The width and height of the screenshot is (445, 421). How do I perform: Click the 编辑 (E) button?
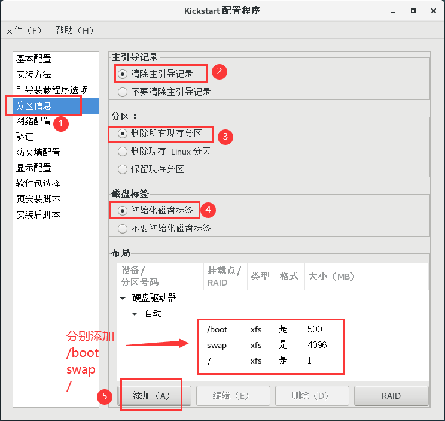pos(233,396)
